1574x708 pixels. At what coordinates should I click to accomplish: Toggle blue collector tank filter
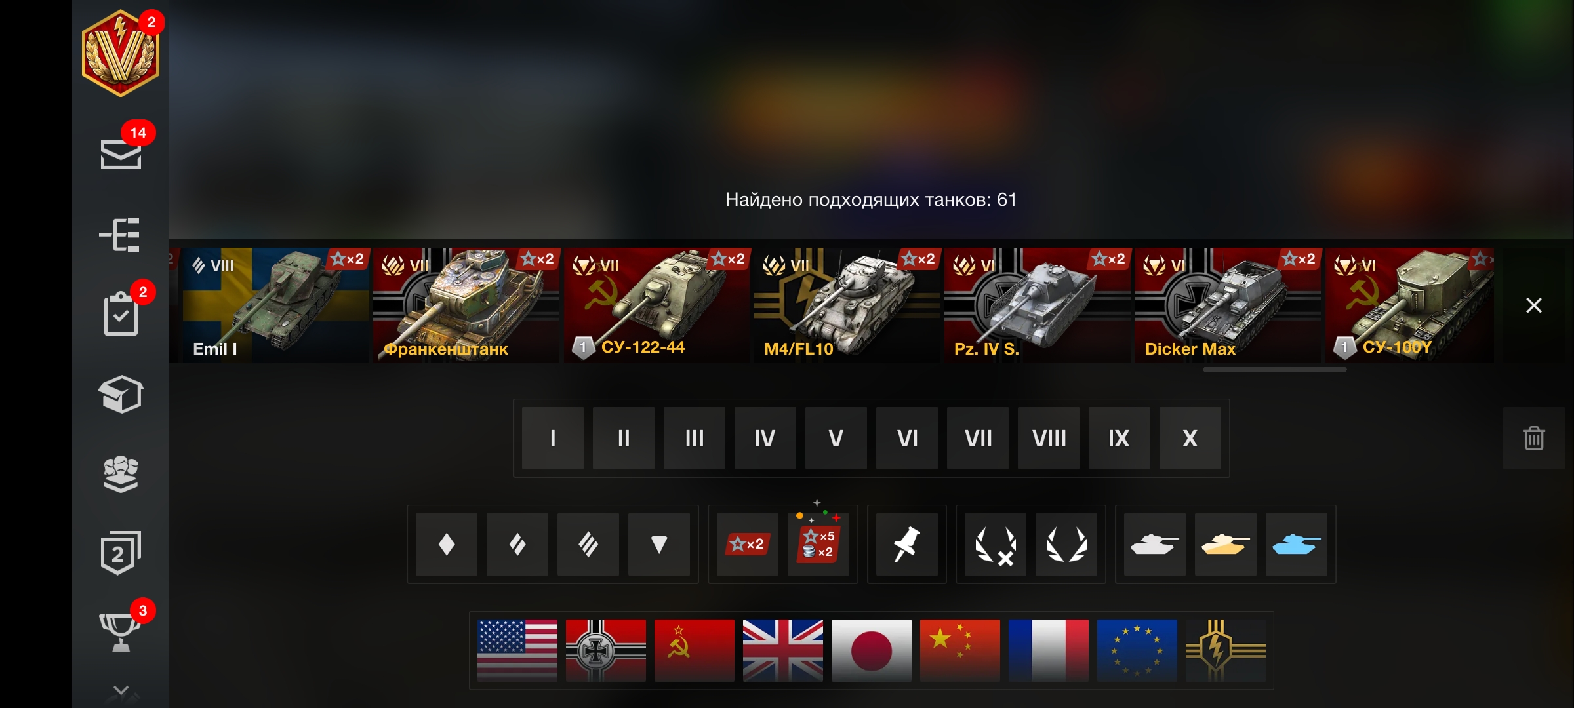[x=1297, y=544]
